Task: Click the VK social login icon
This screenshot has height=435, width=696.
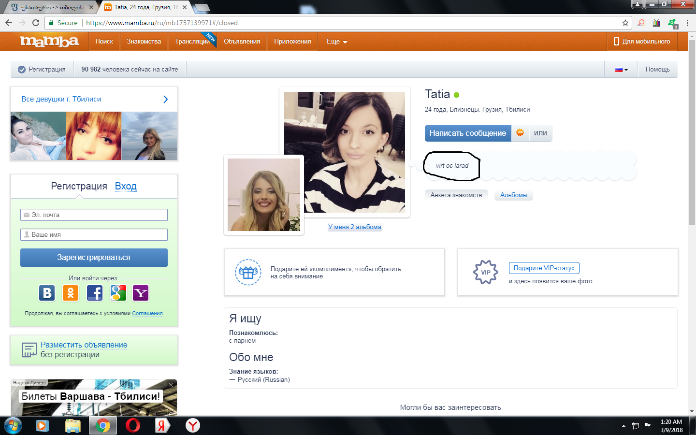Action: click(47, 293)
